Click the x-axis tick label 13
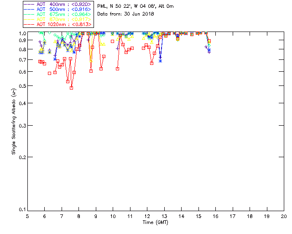The width and height of the screenshot is (292, 234). pos(164,216)
